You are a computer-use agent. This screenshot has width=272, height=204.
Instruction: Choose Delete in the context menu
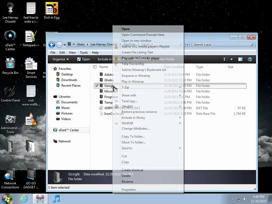[x=126, y=176]
